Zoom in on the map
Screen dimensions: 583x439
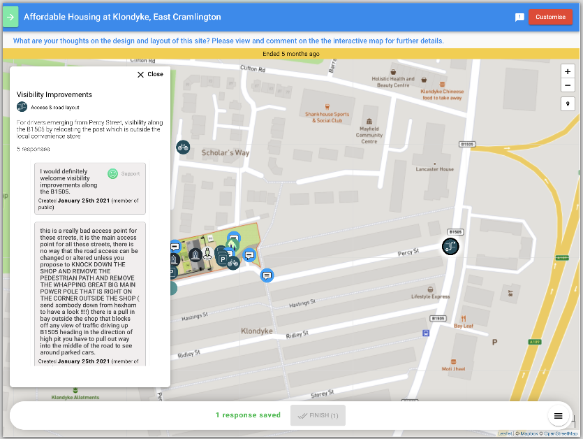point(568,71)
